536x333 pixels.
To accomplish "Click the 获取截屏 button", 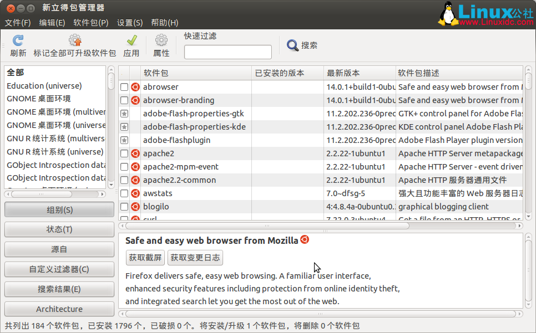I will (145, 258).
